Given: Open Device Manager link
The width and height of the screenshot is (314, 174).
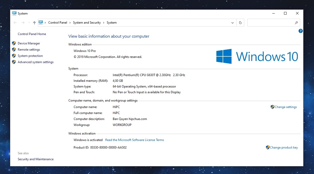Looking at the screenshot, I should 29,43.
